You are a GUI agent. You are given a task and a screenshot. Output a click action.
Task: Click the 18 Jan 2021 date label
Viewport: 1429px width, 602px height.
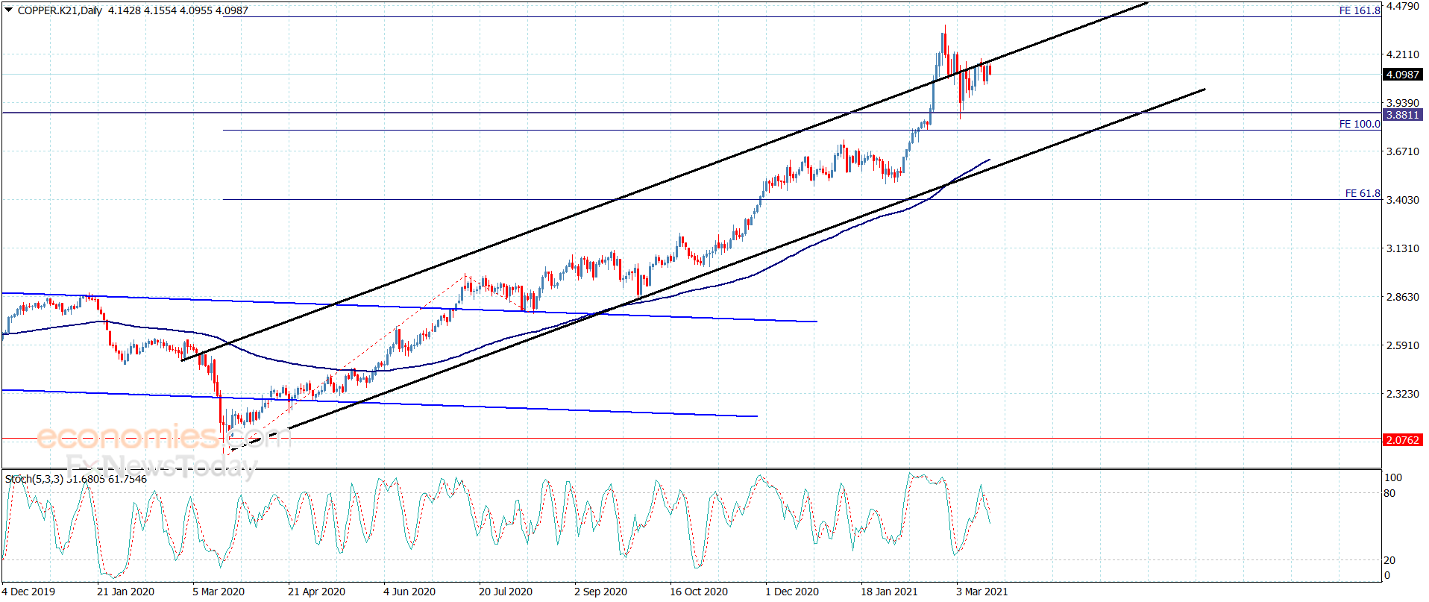point(889,592)
